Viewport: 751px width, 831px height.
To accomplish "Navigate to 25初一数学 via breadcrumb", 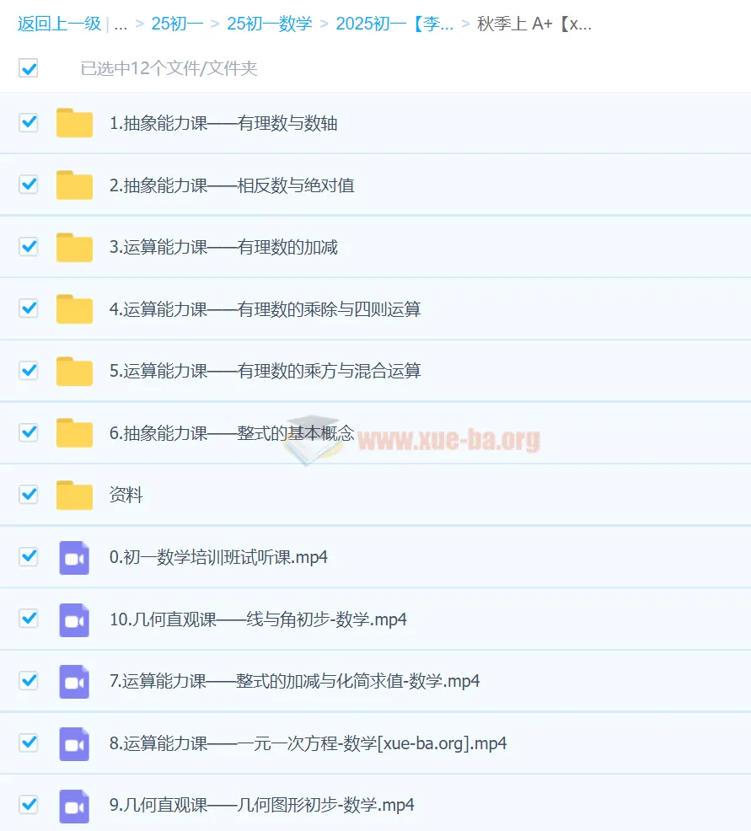I will 268,25.
